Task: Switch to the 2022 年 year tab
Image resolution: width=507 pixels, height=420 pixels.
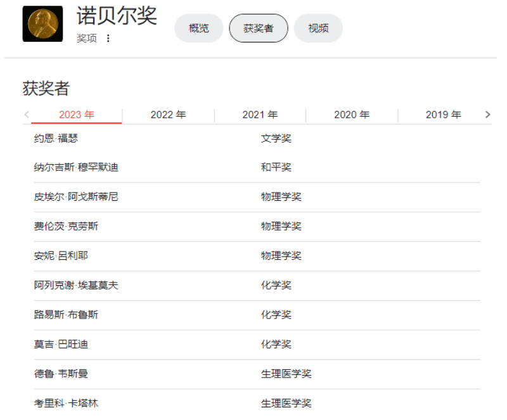Action: pos(168,115)
